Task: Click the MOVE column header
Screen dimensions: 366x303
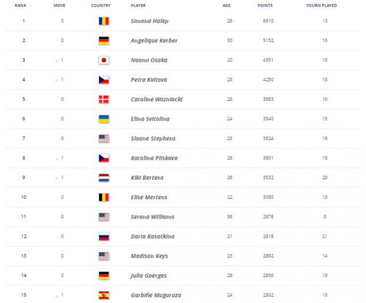Action: 59,5
